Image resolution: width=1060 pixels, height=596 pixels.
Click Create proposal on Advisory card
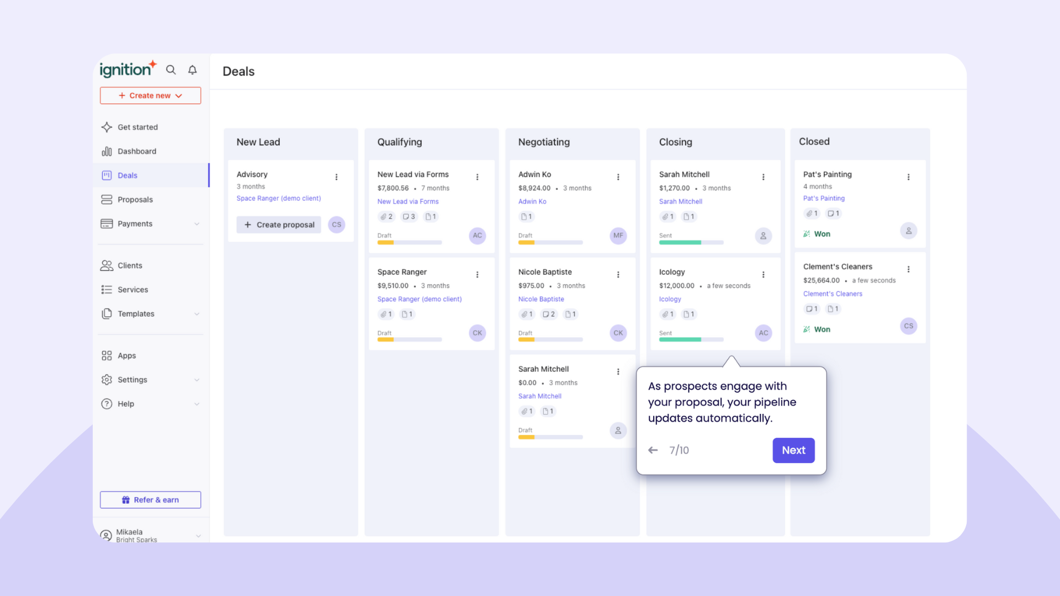(x=279, y=225)
